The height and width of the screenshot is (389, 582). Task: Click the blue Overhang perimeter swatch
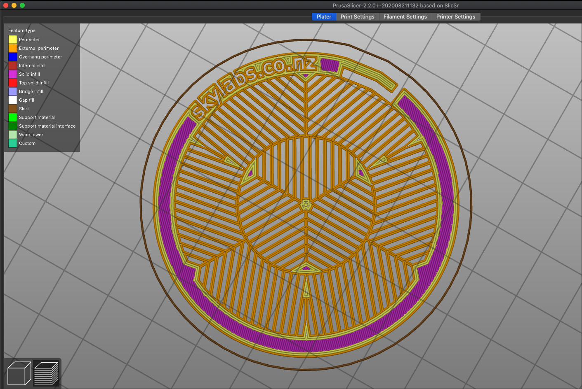point(13,57)
